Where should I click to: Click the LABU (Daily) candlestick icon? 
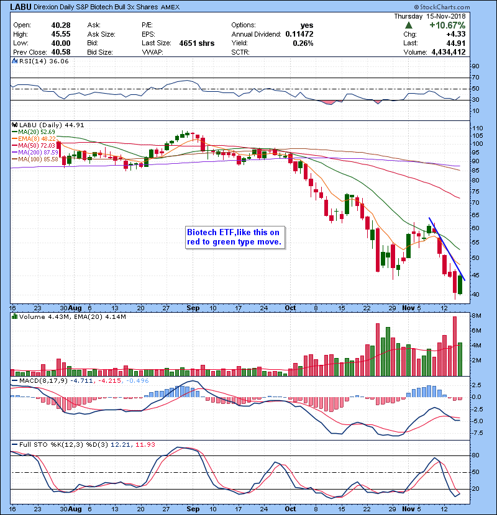click(x=14, y=125)
